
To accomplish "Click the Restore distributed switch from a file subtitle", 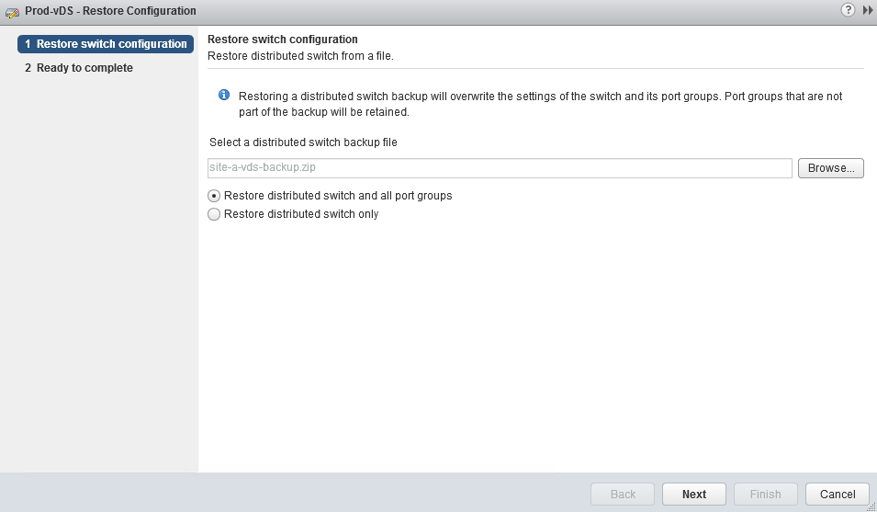I will coord(301,56).
